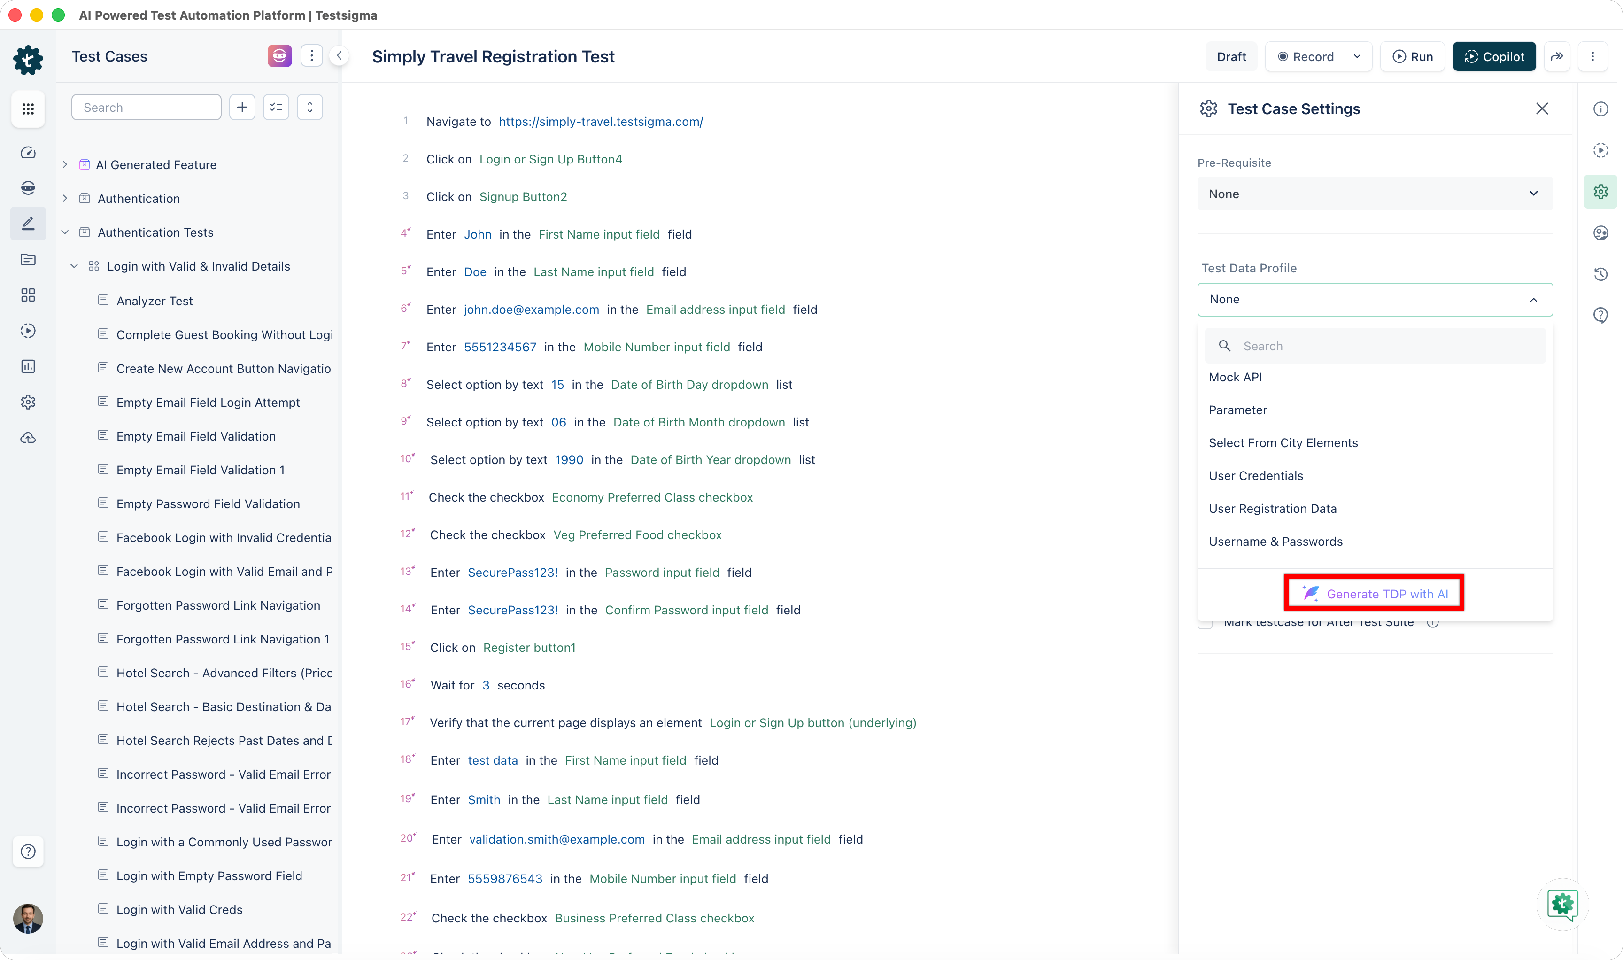Image resolution: width=1623 pixels, height=960 pixels.
Task: Open Login with Empty Password Field test
Action: coord(209,876)
